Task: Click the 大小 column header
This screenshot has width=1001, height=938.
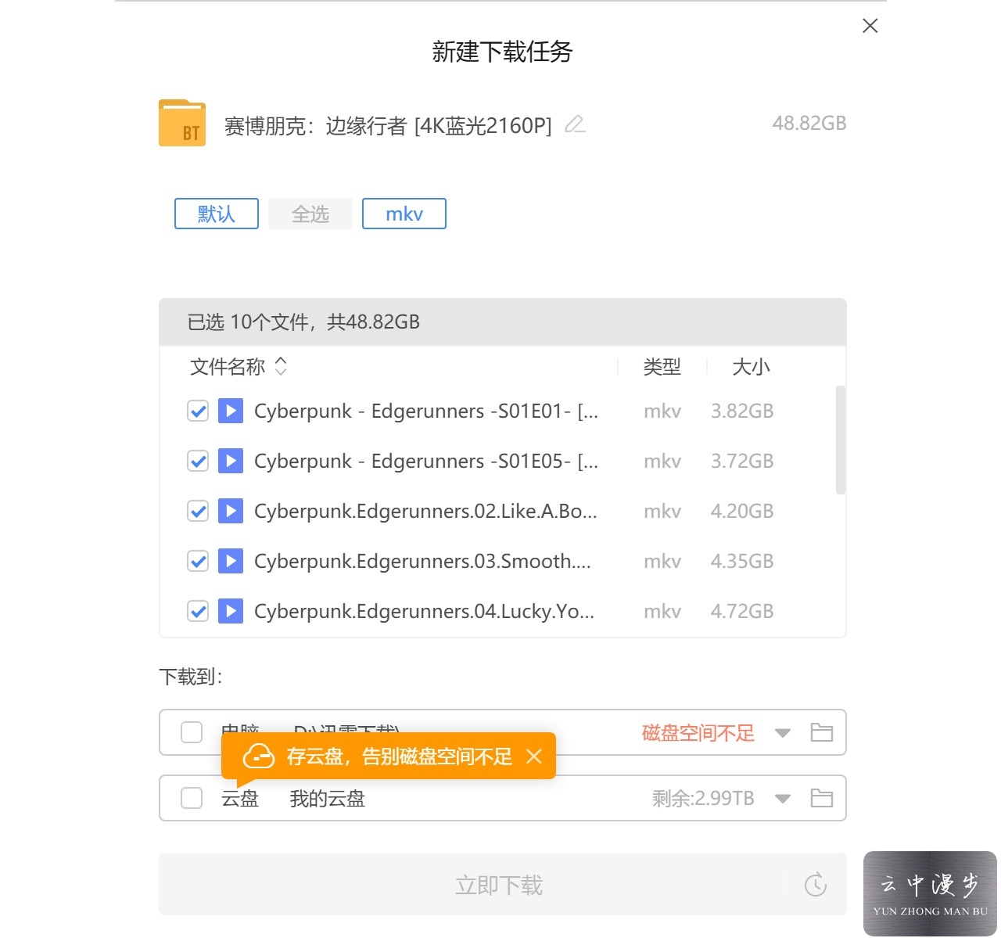Action: coord(751,366)
